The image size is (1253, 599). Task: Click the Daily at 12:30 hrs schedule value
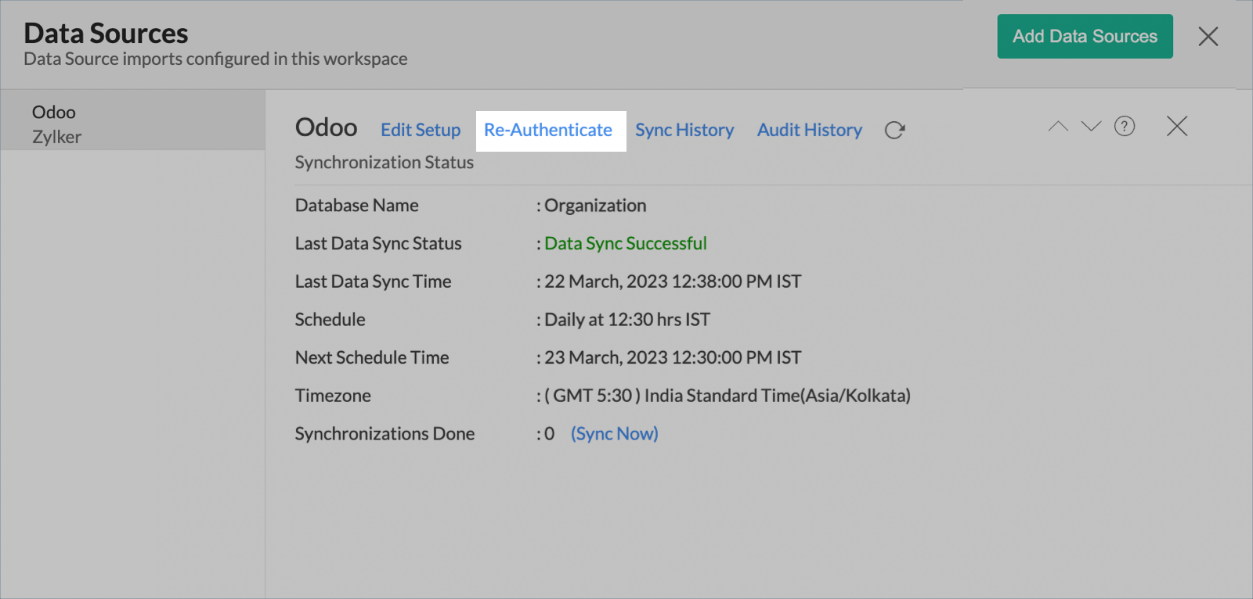(x=626, y=320)
